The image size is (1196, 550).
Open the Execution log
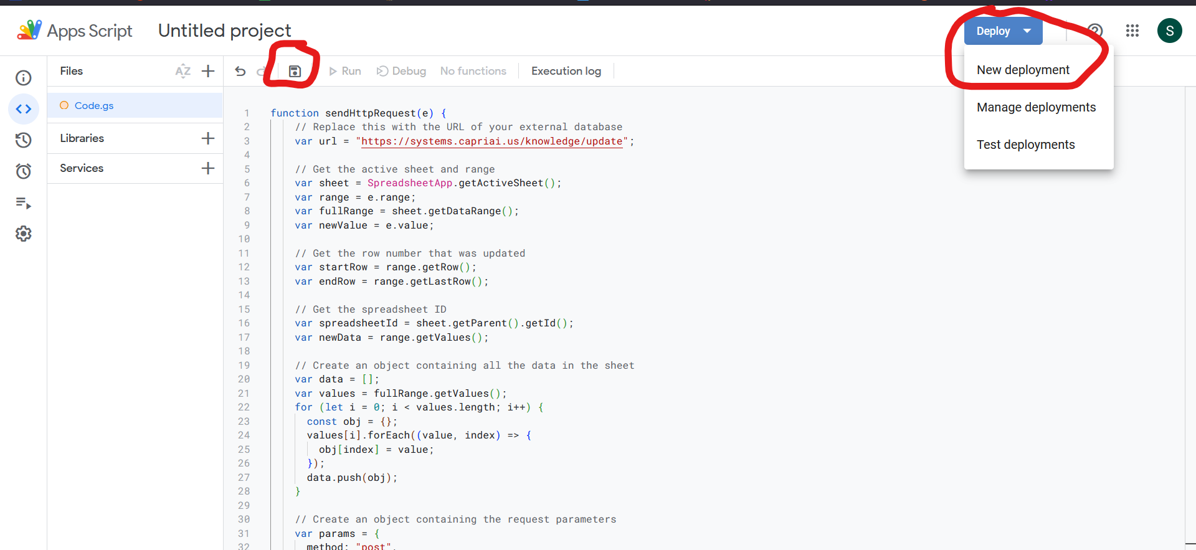(566, 71)
